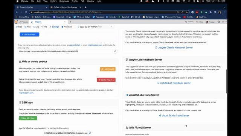Open the New tab in the project
Viewport: 241px width, 136px height.
coord(27,27)
